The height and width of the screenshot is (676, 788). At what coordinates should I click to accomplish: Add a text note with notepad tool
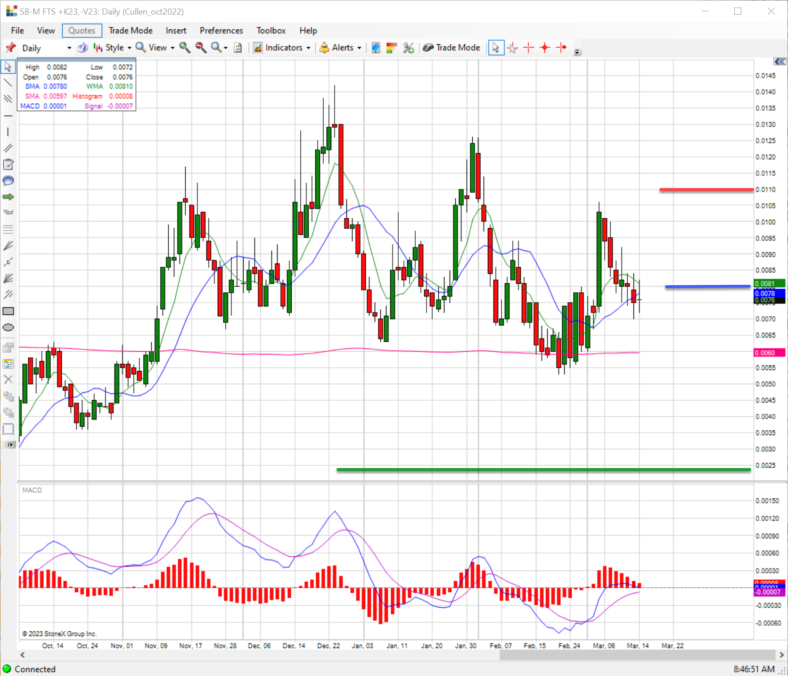pyautogui.click(x=8, y=165)
